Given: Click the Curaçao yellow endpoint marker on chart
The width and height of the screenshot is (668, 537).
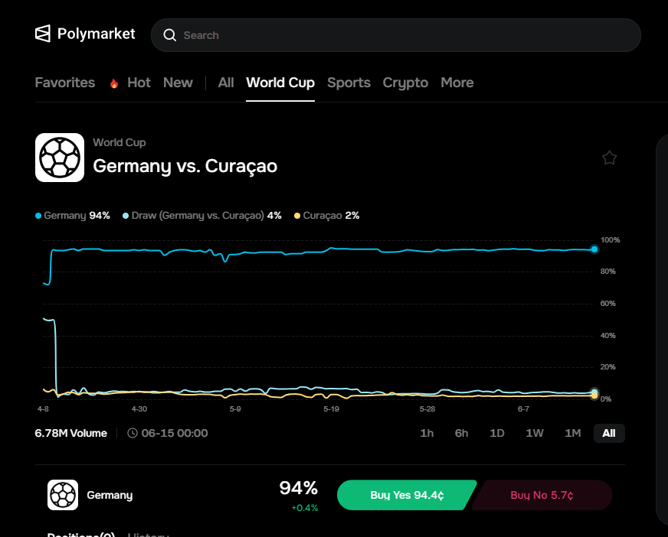Looking at the screenshot, I should coord(594,395).
